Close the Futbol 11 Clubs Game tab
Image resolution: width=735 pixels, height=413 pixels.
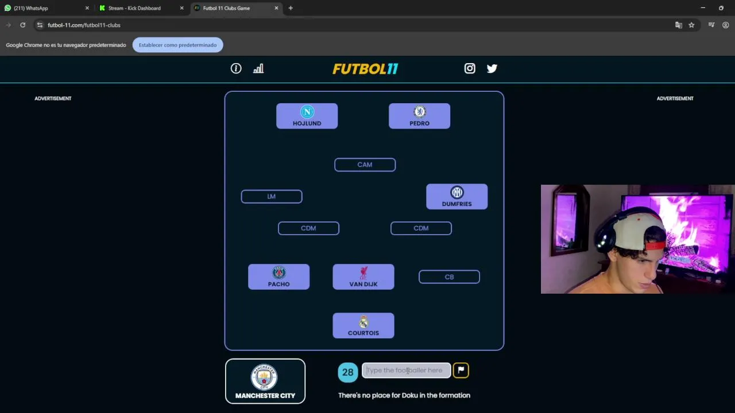276,8
